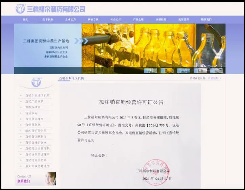Select the last banner slide thumbnail
The height and width of the screenshot is (190, 245).
tap(217, 71)
